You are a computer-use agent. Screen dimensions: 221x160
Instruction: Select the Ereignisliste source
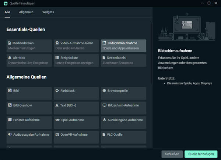(76, 60)
